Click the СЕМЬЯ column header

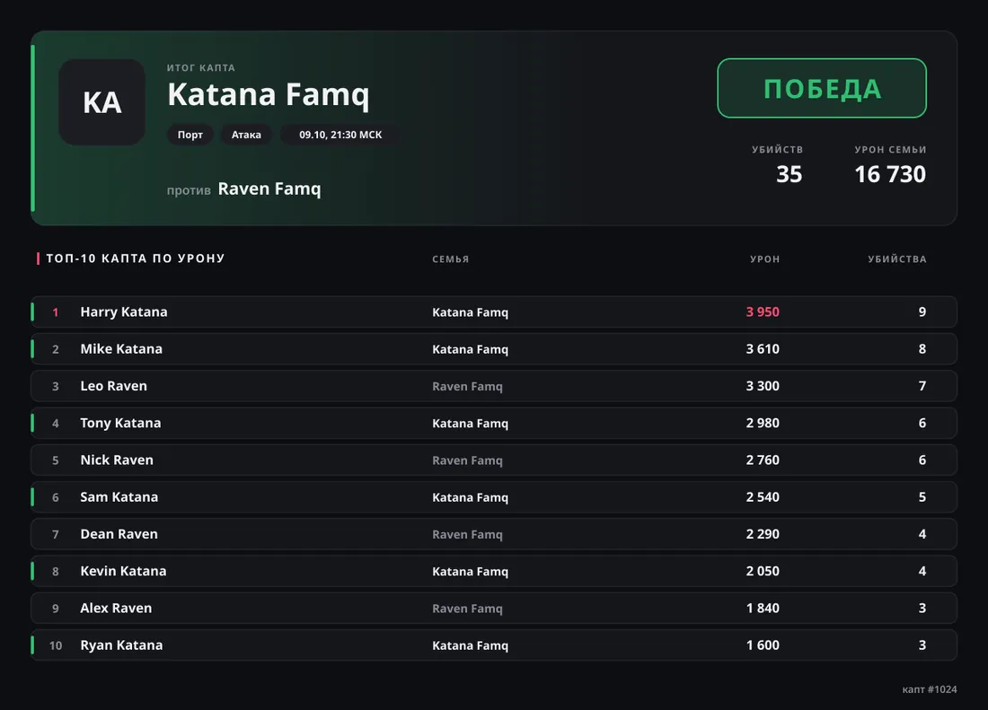pyautogui.click(x=451, y=259)
